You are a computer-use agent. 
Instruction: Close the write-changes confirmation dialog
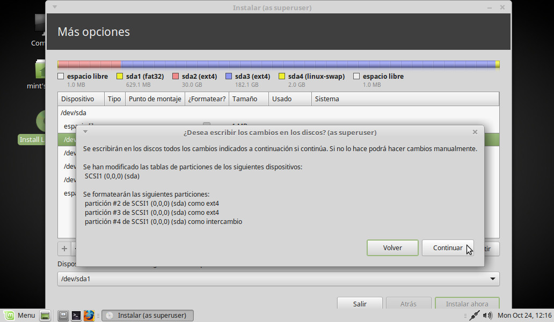point(475,132)
